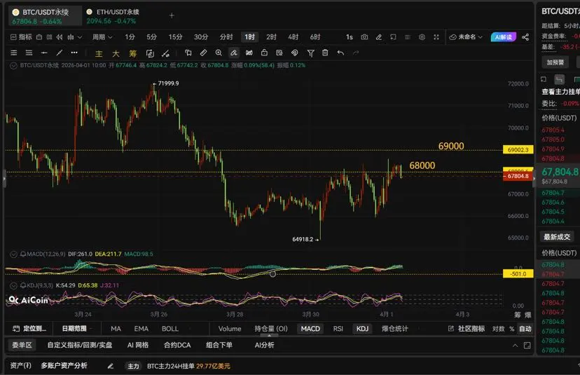Open 社区指标 community indicators
The width and height of the screenshot is (580, 375).
coord(467,329)
